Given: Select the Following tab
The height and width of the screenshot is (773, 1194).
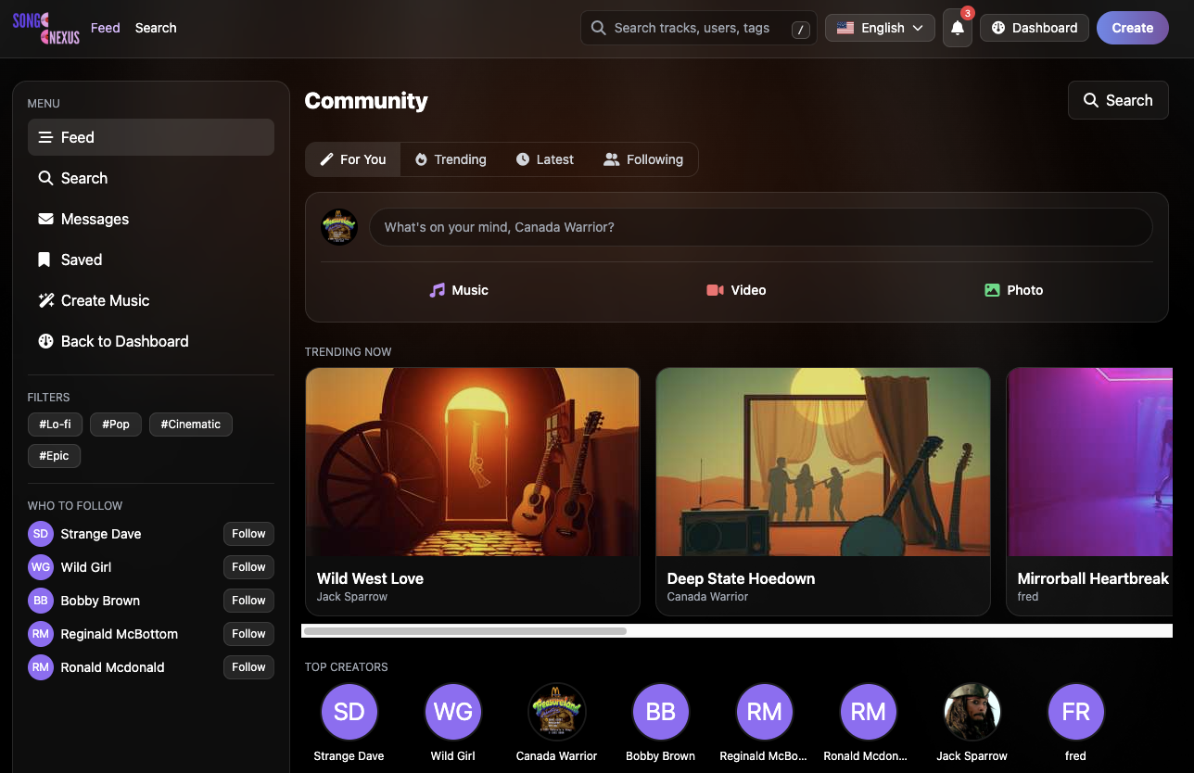Looking at the screenshot, I should pyautogui.click(x=643, y=158).
